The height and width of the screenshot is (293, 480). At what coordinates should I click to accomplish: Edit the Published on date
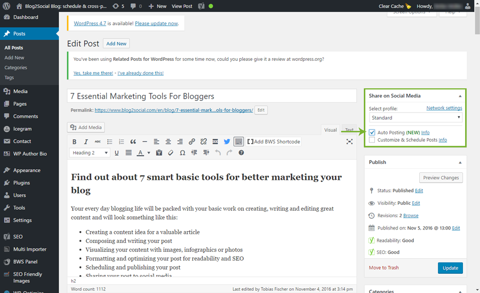pyautogui.click(x=456, y=228)
